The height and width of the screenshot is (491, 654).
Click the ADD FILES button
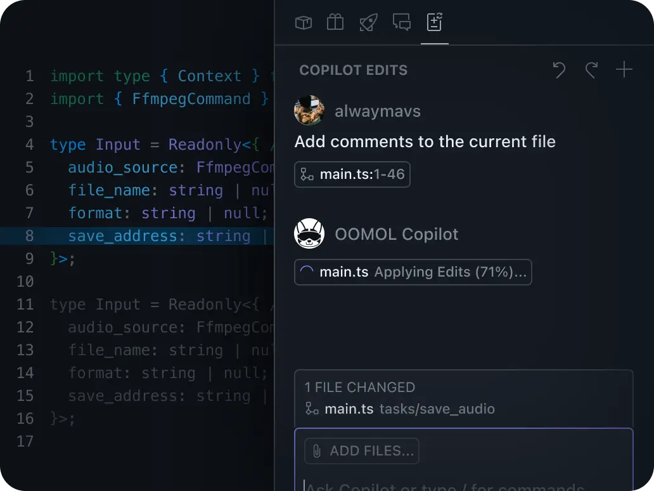[361, 450]
